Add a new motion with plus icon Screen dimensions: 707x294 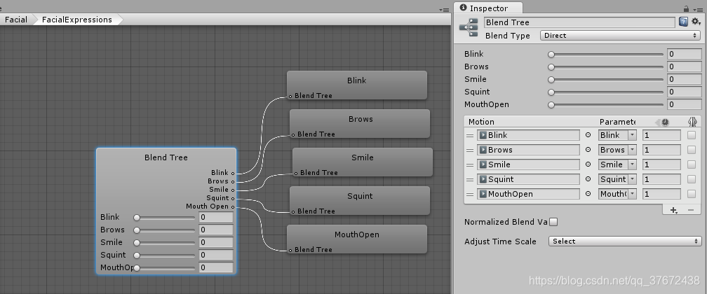673,210
